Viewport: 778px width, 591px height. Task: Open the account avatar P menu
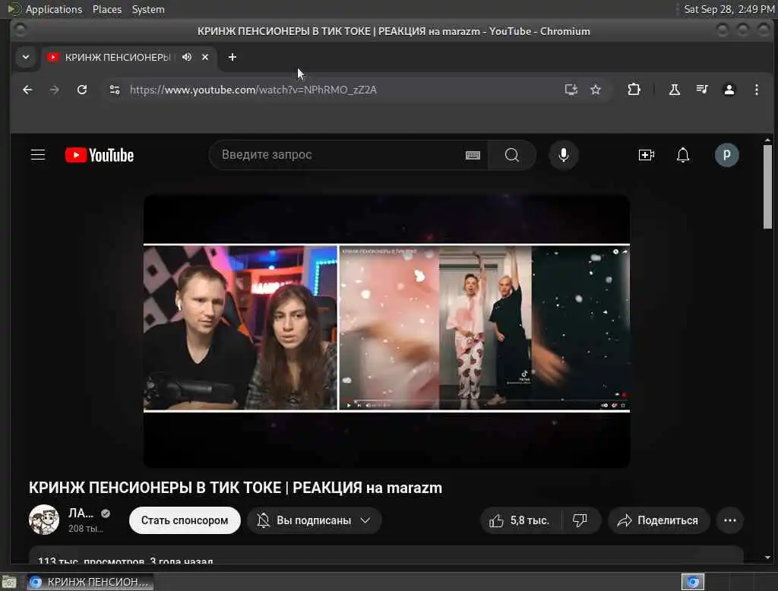726,155
